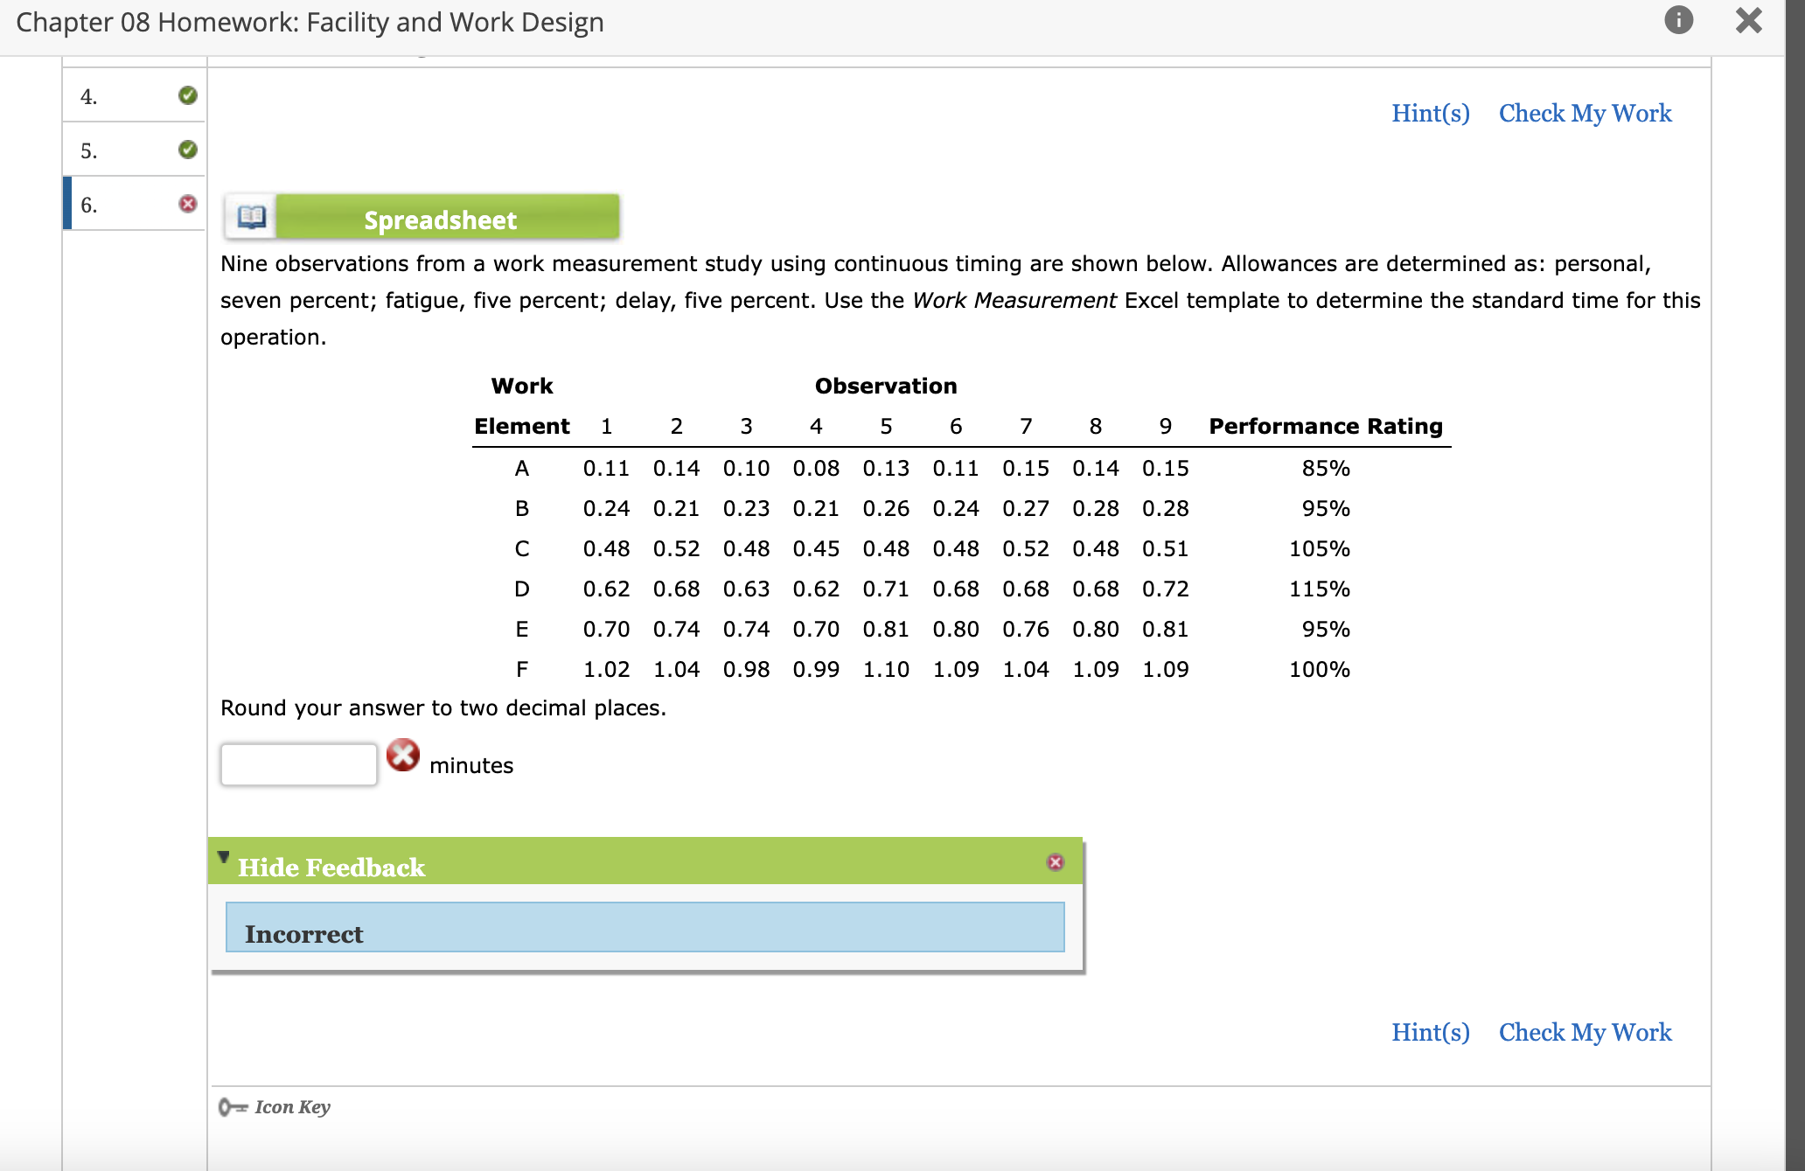This screenshot has width=1805, height=1171.
Task: Click bottom Check My Work link
Action: pos(1585,1032)
